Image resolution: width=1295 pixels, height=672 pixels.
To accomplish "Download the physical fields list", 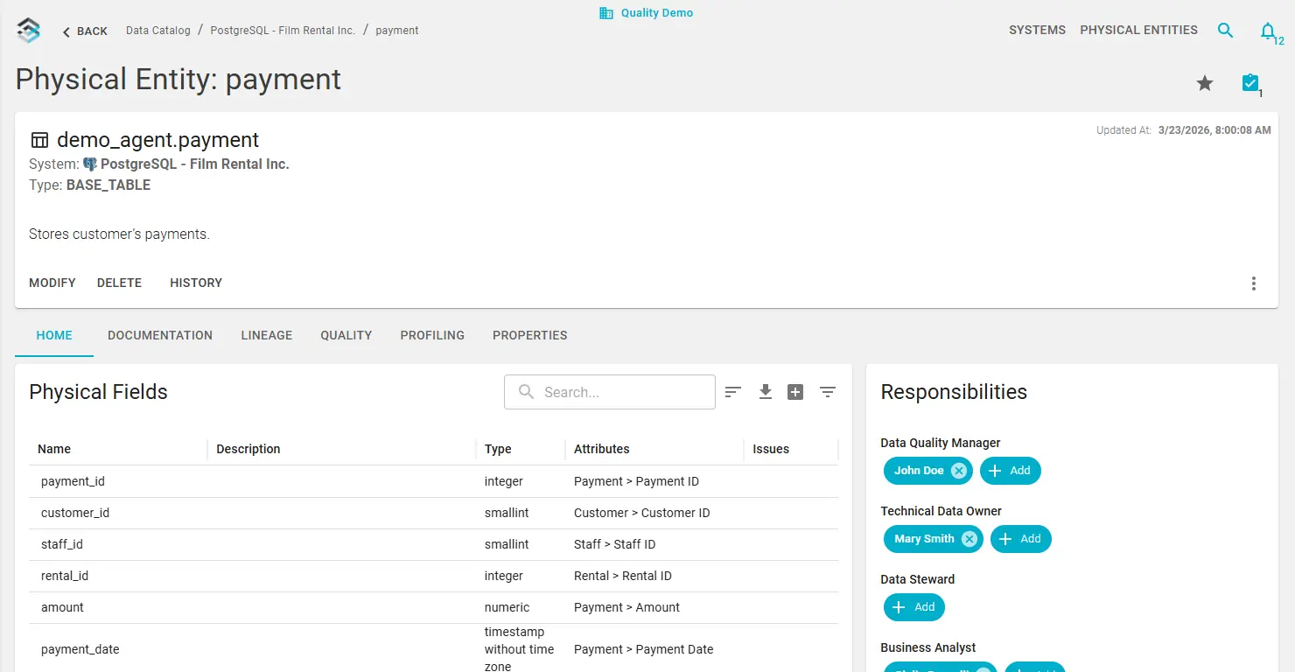I will click(x=765, y=392).
